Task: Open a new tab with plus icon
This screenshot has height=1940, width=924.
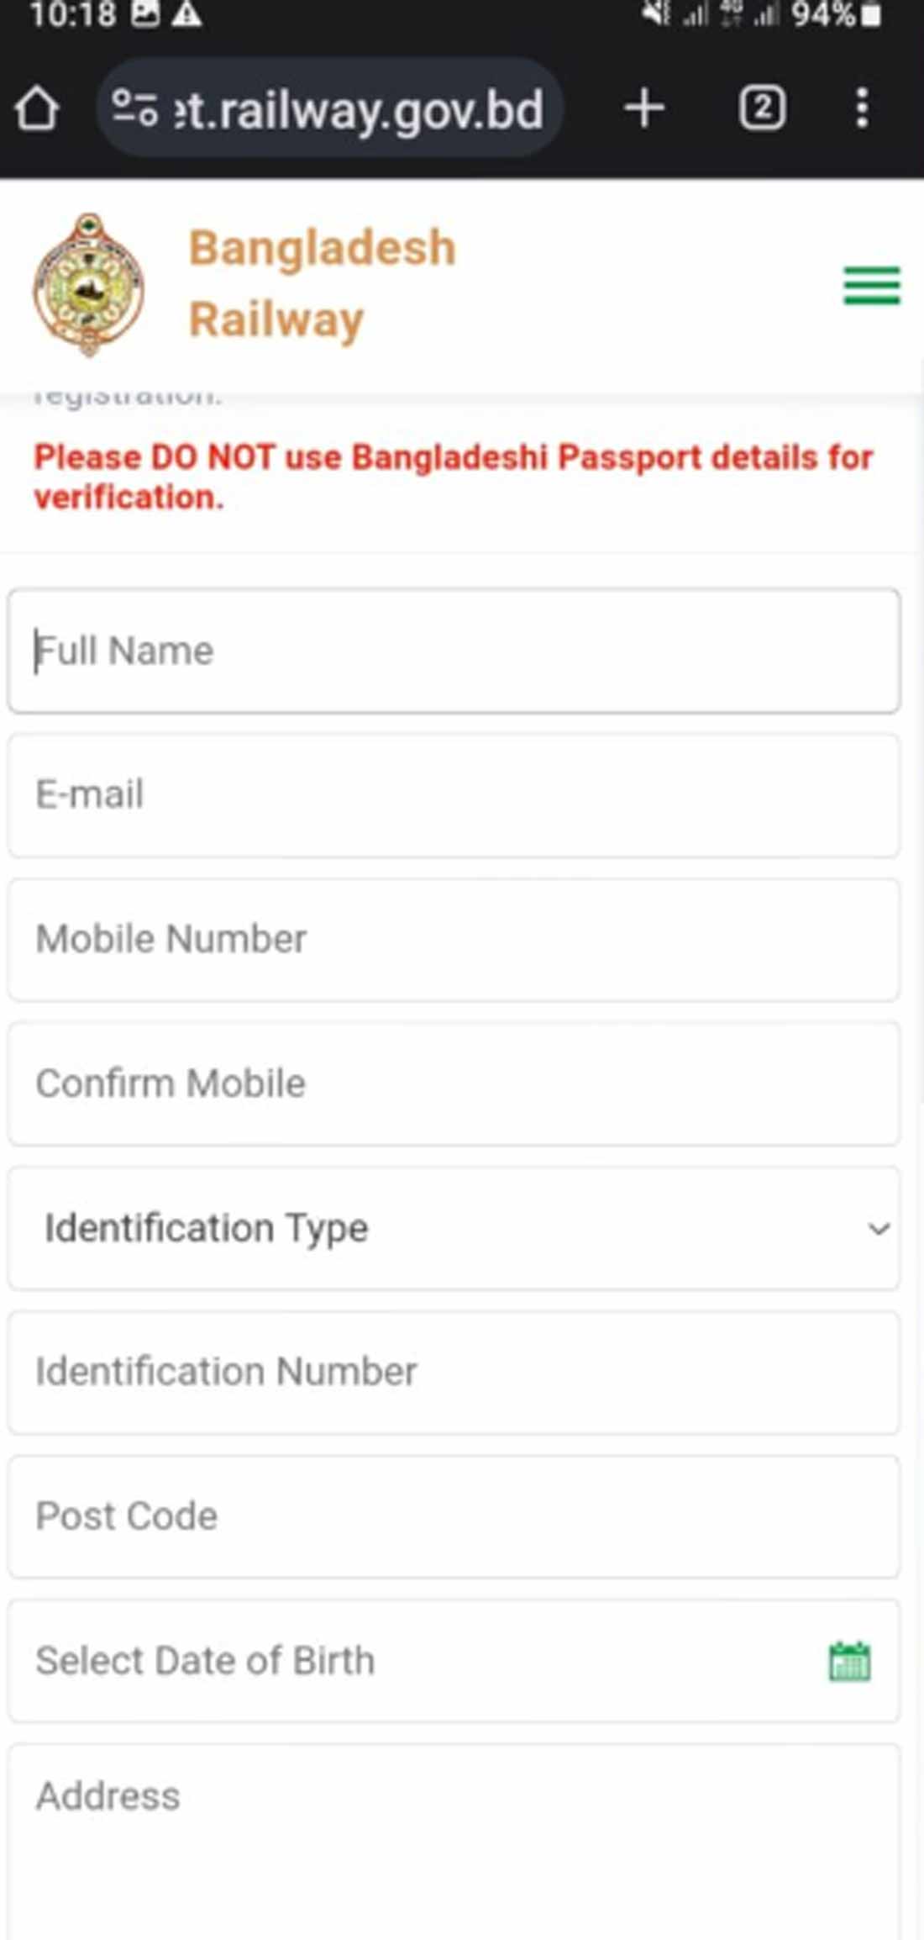Action: (x=644, y=108)
